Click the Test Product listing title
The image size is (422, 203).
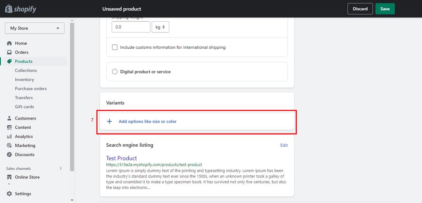coord(121,158)
